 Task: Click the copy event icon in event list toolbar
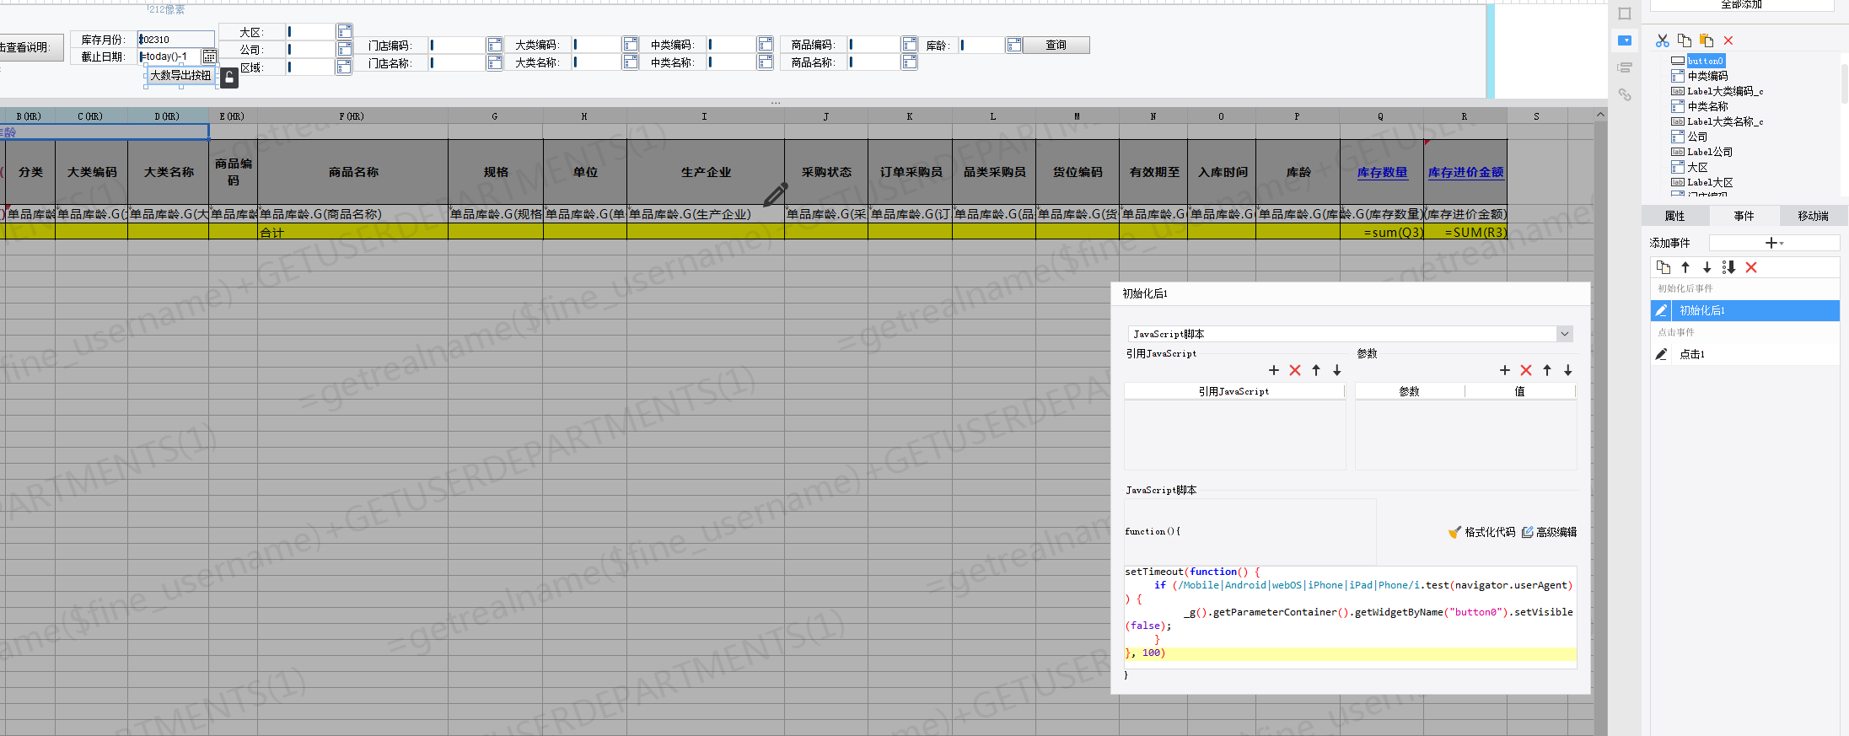(1664, 267)
